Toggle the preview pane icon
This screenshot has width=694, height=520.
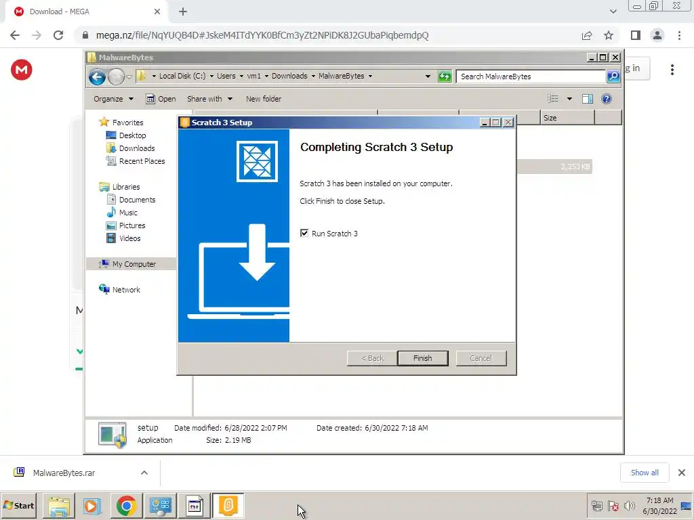(x=588, y=99)
